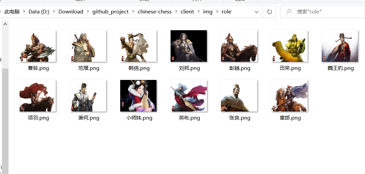Expand chevron after img breadcrumb
The image size is (365, 174).
click(217, 12)
